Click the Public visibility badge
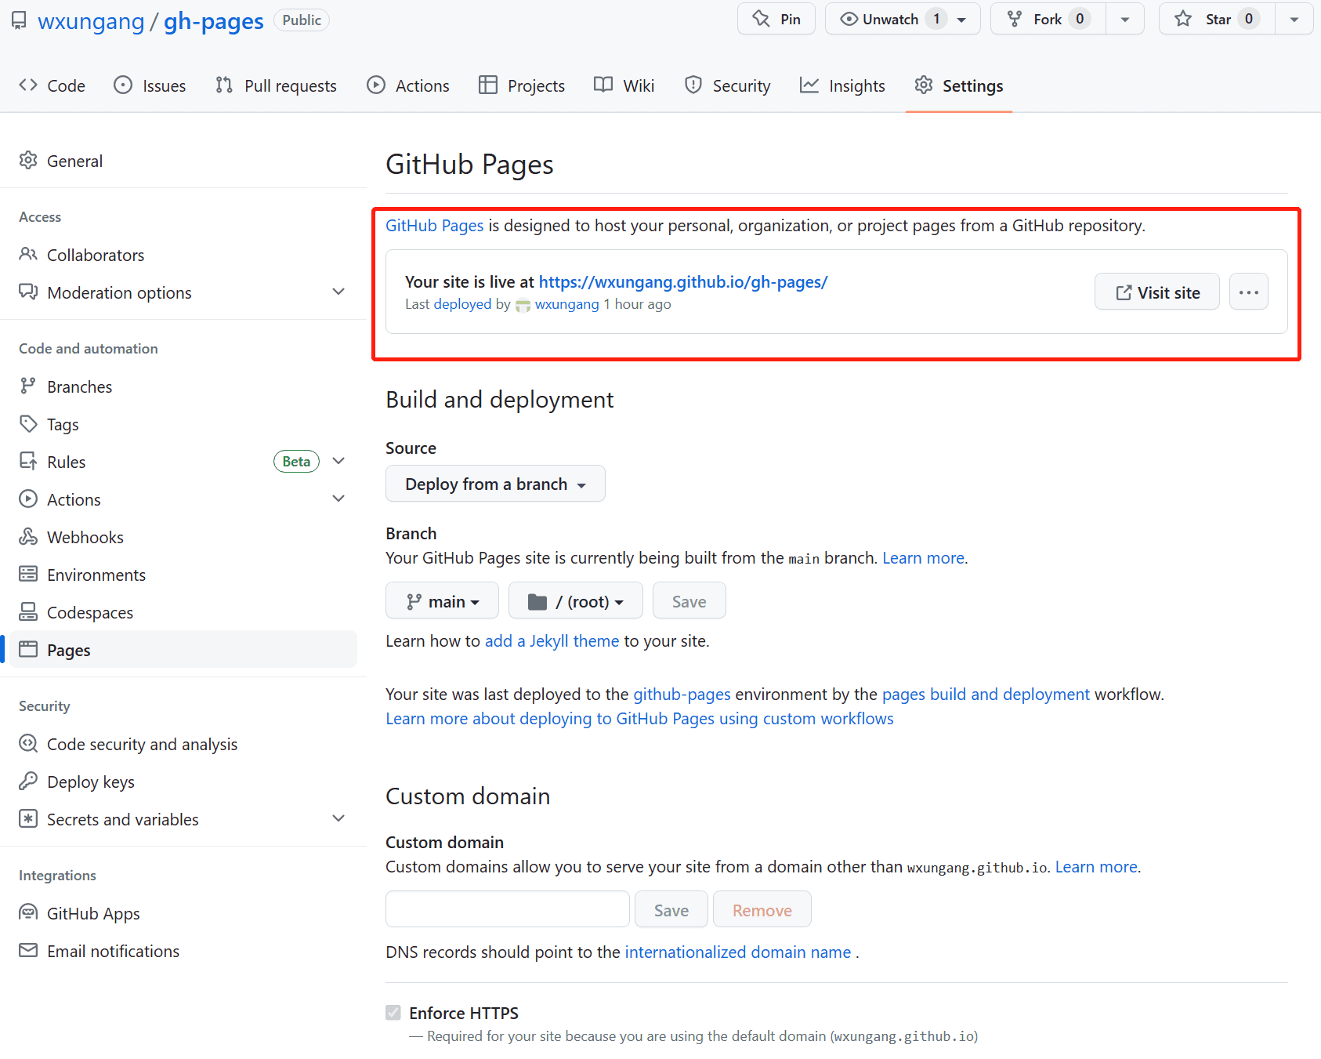The image size is (1321, 1059). (302, 20)
